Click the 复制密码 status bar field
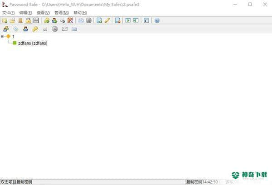Image resolution: width=272 pixels, height=185 pixels. point(194,182)
